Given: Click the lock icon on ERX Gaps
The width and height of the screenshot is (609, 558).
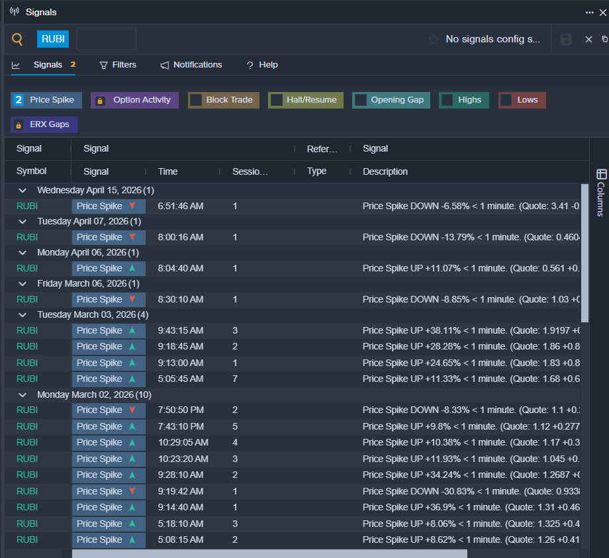Looking at the screenshot, I should [18, 124].
